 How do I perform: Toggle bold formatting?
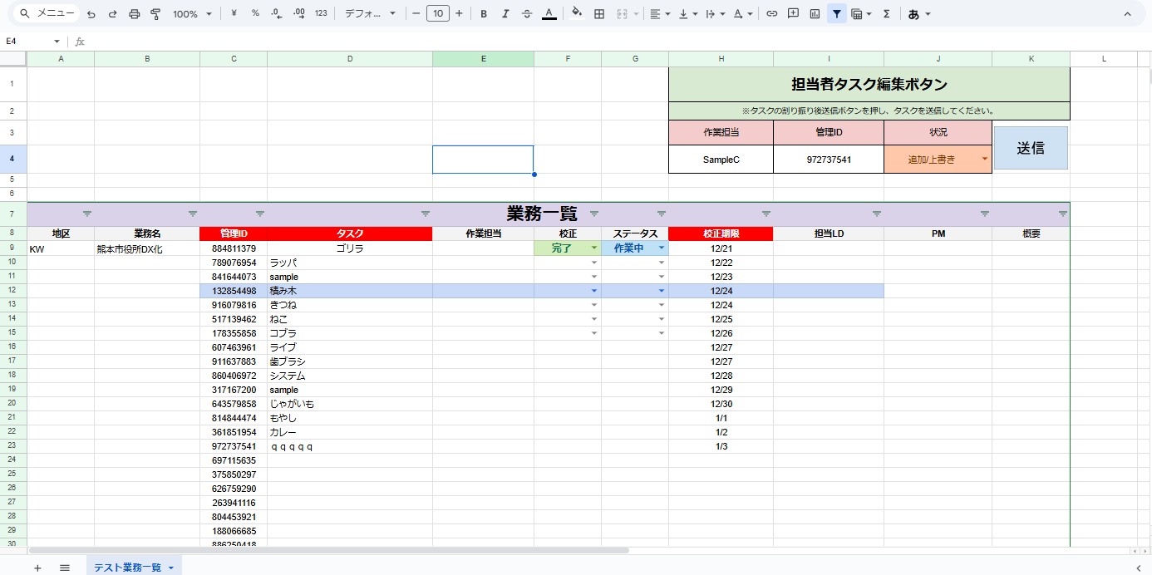coord(484,14)
